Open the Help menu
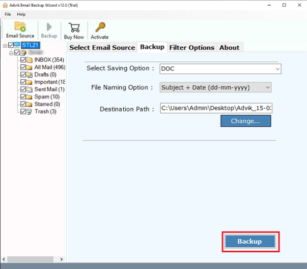The image size is (307, 269). [21, 14]
